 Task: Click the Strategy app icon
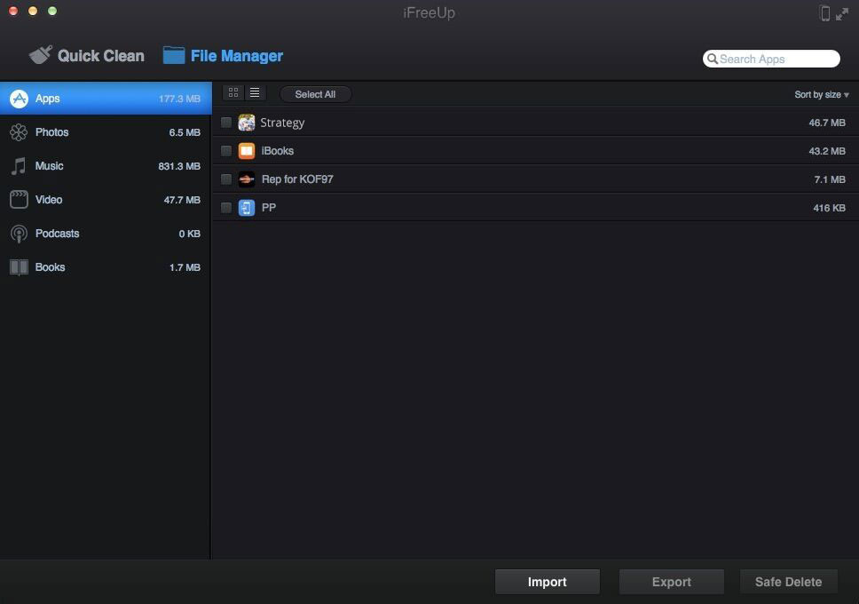[x=247, y=123]
